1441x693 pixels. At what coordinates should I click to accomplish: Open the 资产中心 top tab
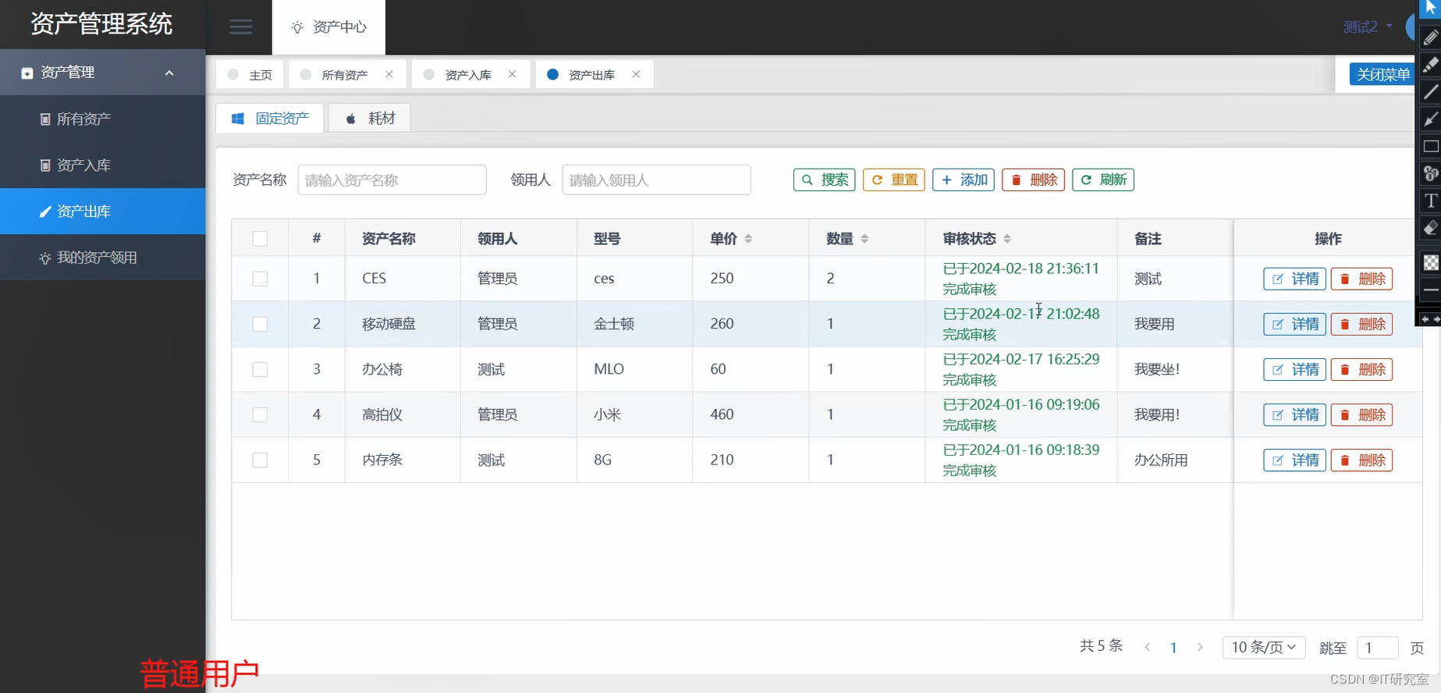click(x=328, y=27)
